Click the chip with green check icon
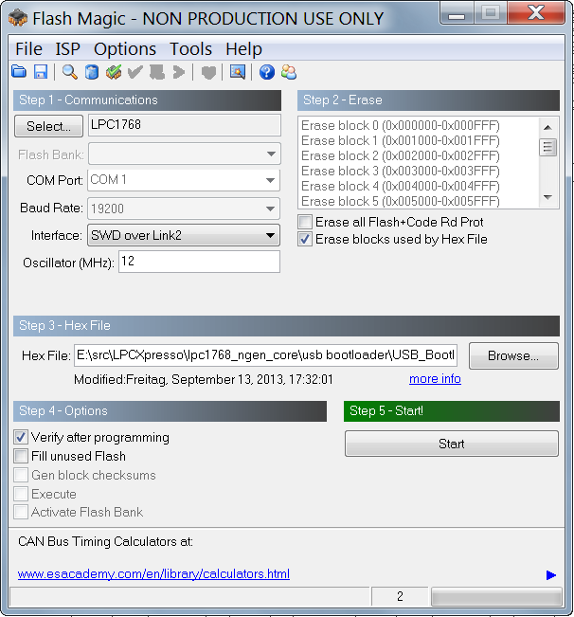Viewport: 574px width, 617px height. [114, 72]
